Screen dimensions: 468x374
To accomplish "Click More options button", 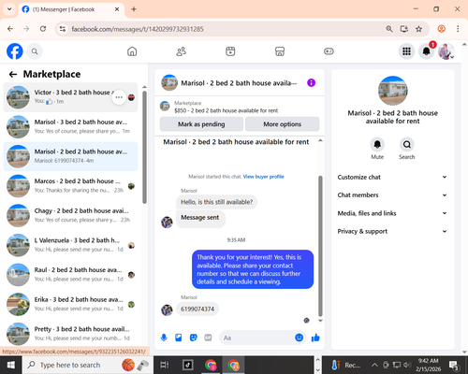I will tap(282, 124).
